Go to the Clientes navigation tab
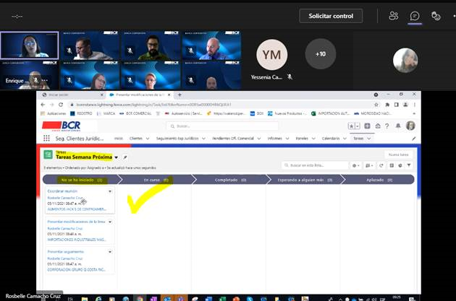The height and width of the screenshot is (301, 456). tap(136, 139)
